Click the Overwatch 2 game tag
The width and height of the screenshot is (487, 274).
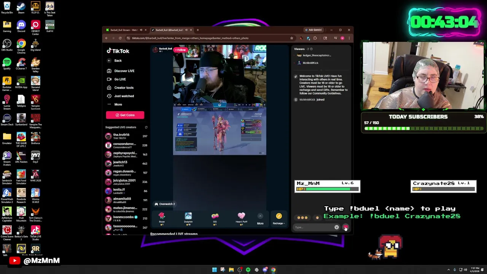click(165, 204)
